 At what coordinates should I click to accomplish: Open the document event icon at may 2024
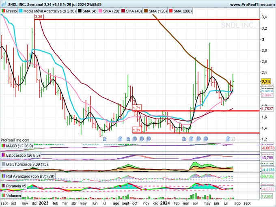tap(206, 139)
